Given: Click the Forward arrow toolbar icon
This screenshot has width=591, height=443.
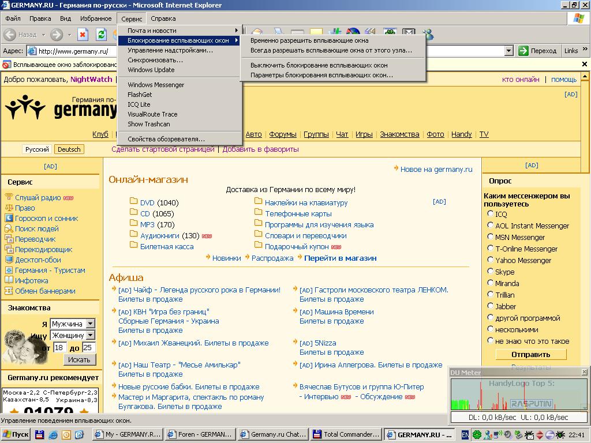Looking at the screenshot, I should click(x=57, y=35).
